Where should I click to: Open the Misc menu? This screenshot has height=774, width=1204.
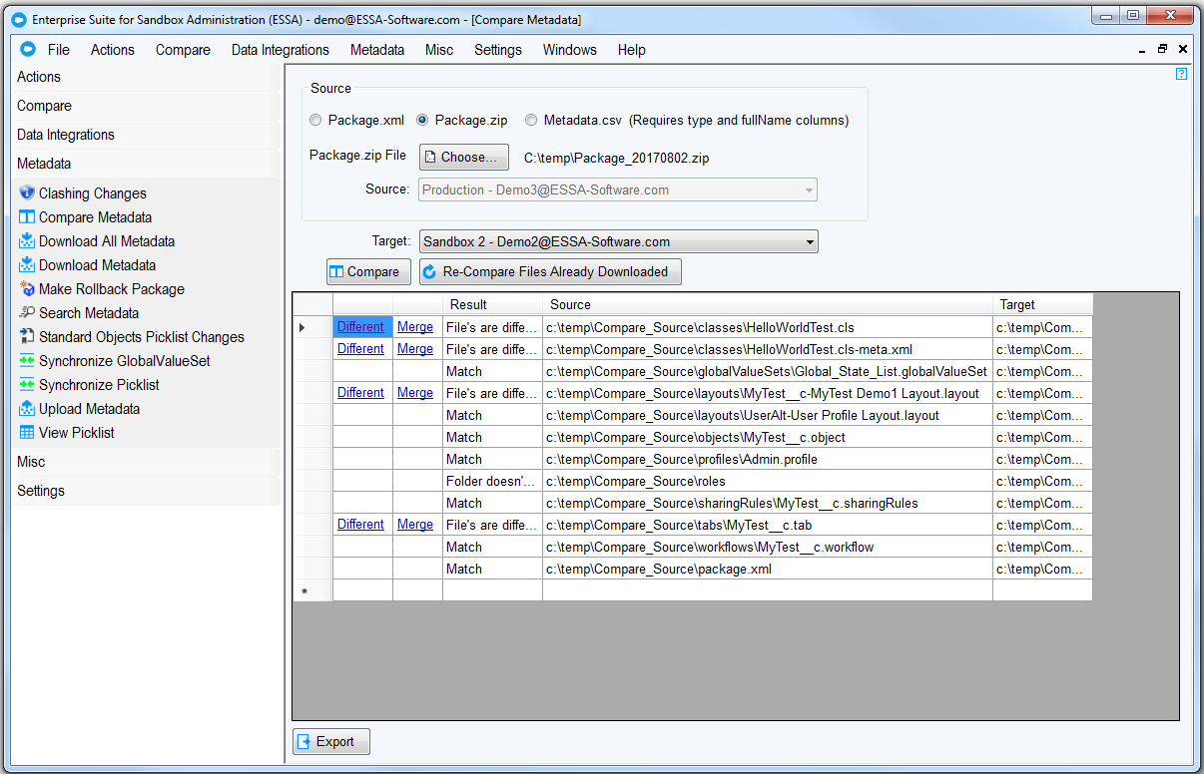(439, 50)
